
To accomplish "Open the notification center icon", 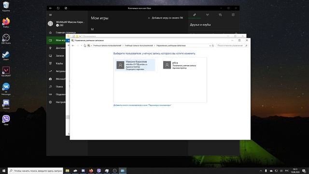I will (304, 171).
